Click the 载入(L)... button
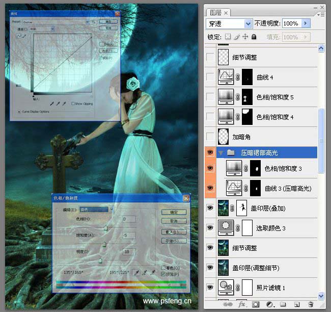331x312 pixels. pyautogui.click(x=174, y=232)
